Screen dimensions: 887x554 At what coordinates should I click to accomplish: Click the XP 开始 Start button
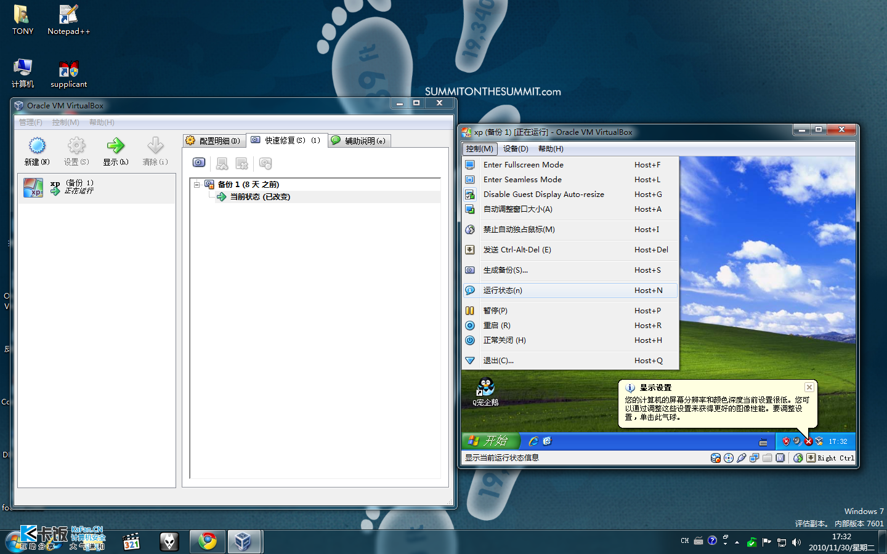[x=492, y=441]
